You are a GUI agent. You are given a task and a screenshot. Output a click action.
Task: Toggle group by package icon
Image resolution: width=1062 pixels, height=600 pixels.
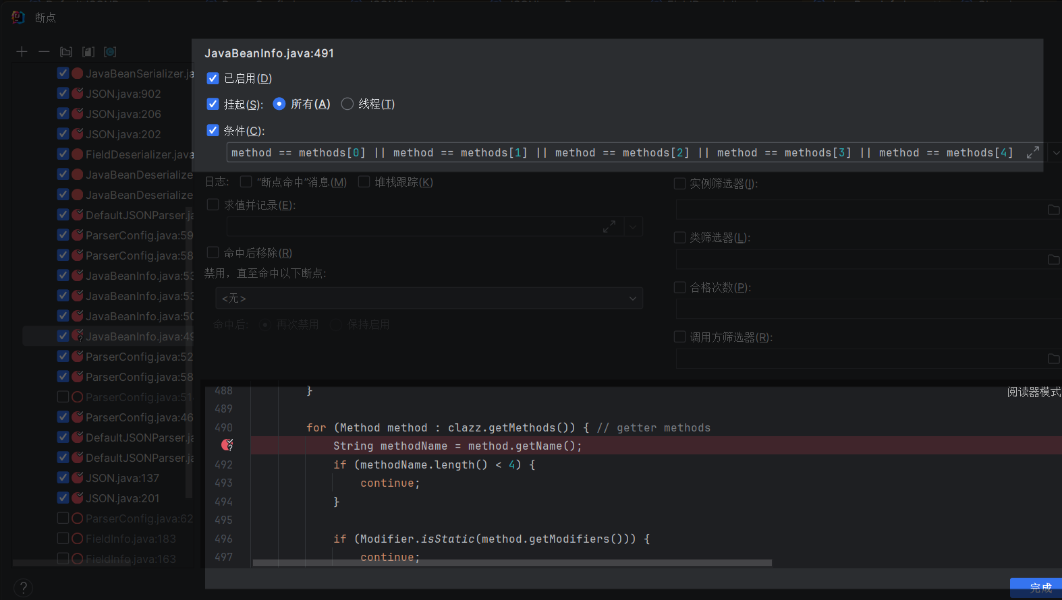[x=66, y=52]
